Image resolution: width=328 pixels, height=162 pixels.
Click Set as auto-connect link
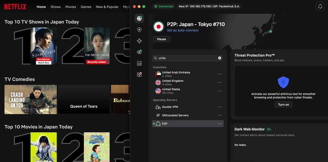point(183,30)
